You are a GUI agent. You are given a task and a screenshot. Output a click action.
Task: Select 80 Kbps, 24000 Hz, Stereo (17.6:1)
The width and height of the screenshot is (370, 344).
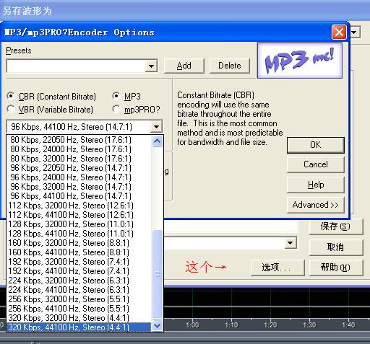click(x=79, y=149)
